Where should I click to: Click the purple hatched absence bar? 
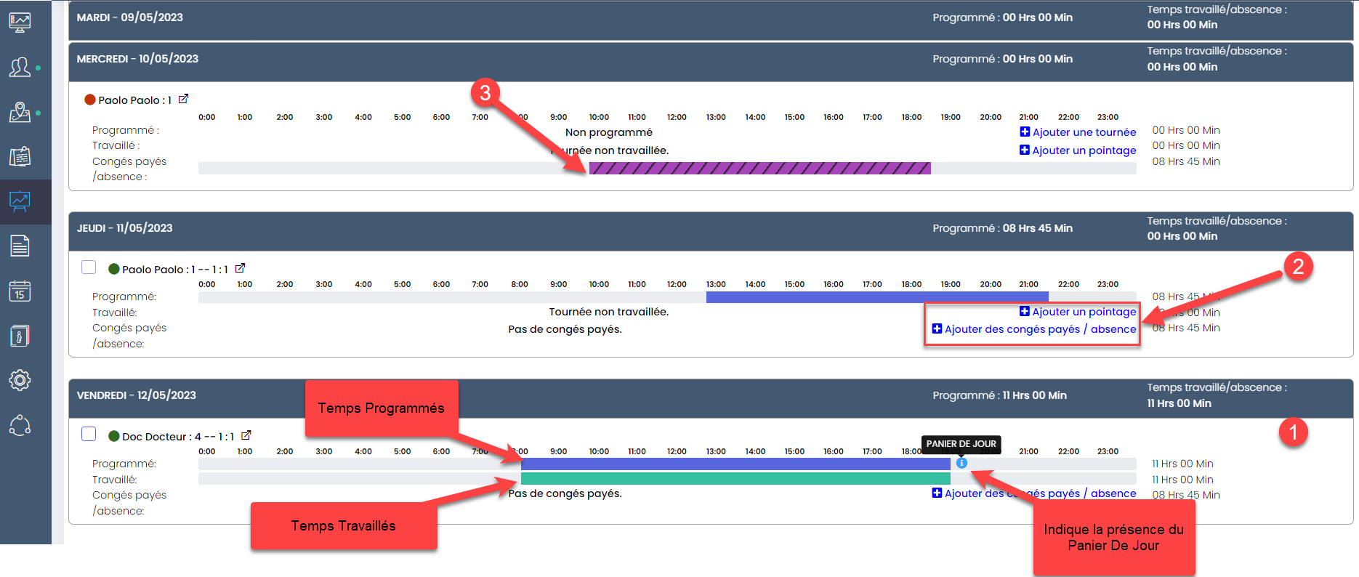(x=759, y=169)
